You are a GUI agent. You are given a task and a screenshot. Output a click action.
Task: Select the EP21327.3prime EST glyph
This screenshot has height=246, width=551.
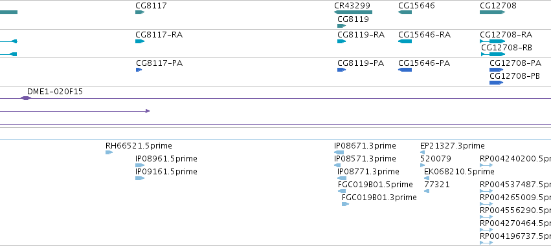tap(422, 152)
